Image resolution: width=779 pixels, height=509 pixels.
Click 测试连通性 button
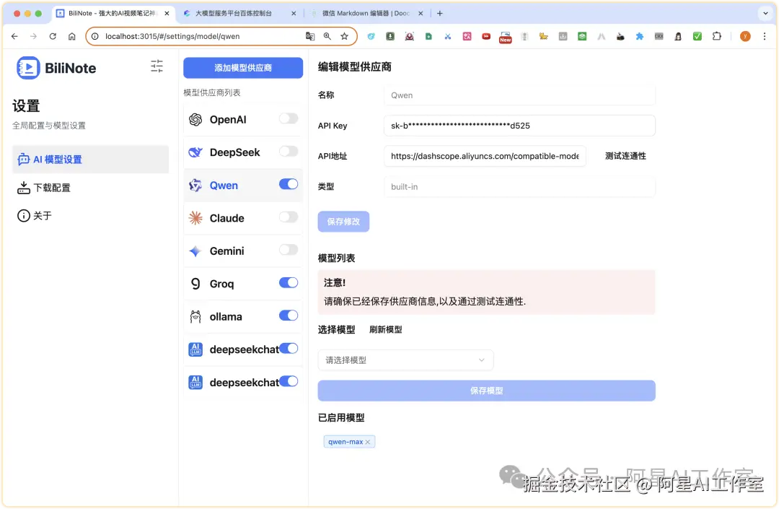click(x=625, y=156)
